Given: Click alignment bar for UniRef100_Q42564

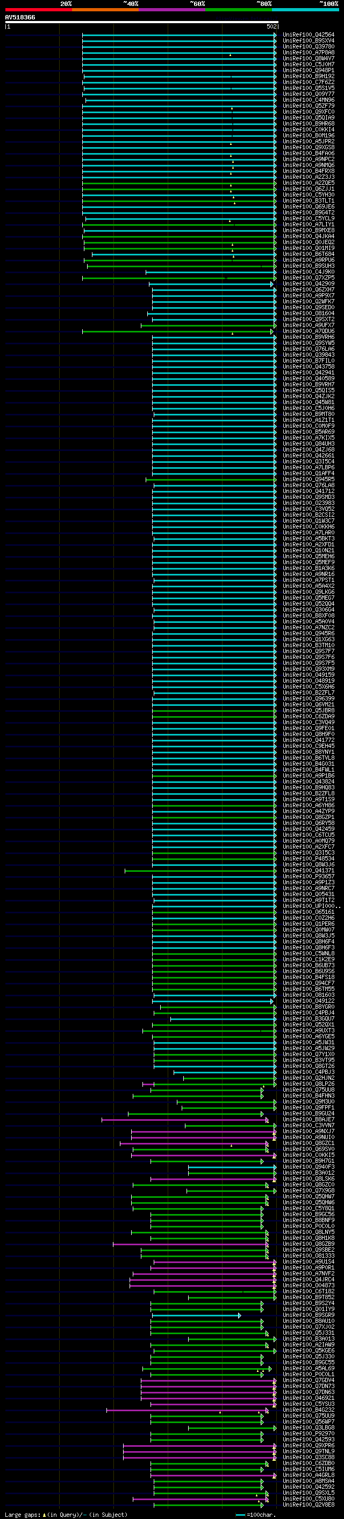Looking at the screenshot, I should 180,35.
